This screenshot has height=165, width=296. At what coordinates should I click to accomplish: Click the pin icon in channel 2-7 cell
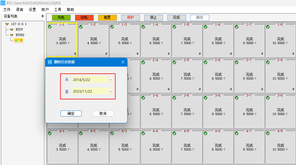(x=262, y=89)
